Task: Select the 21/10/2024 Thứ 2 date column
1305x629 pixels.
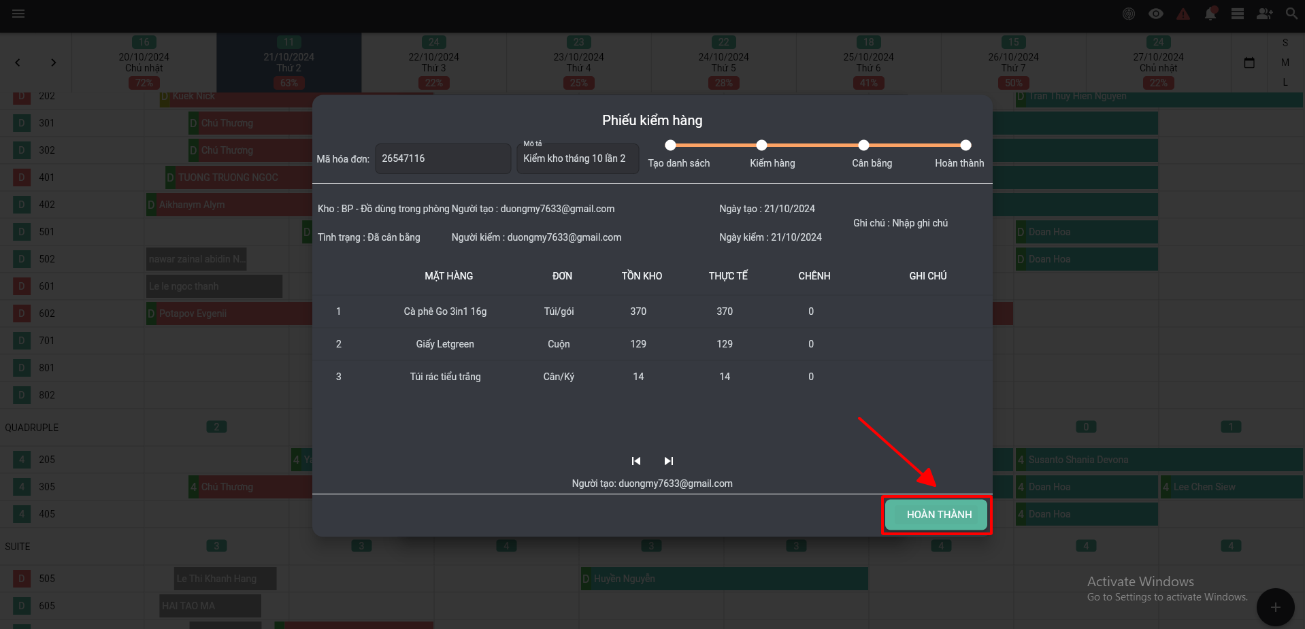Action: tap(289, 63)
